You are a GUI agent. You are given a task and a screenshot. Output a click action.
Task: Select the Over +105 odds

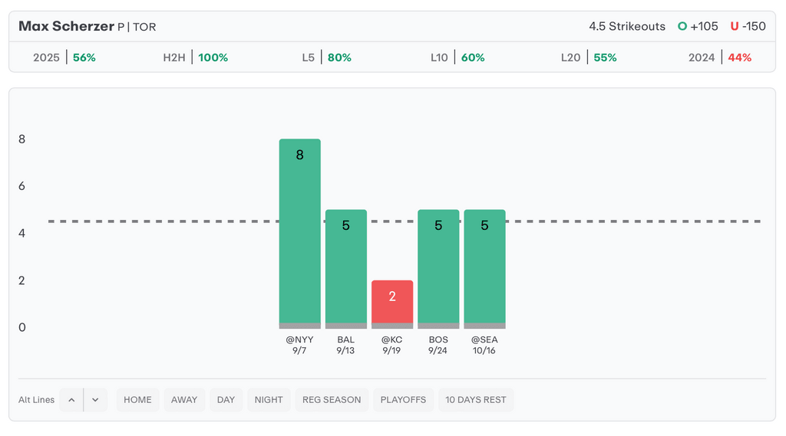pyautogui.click(x=698, y=27)
